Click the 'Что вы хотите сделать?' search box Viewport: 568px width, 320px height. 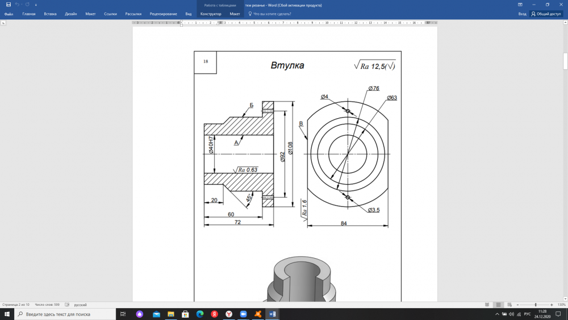click(x=269, y=14)
